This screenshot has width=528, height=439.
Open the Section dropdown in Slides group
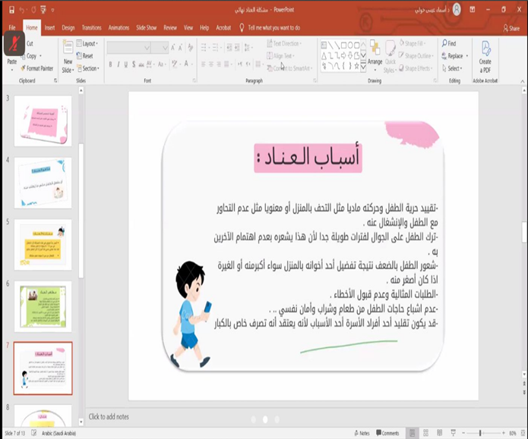[x=90, y=68]
